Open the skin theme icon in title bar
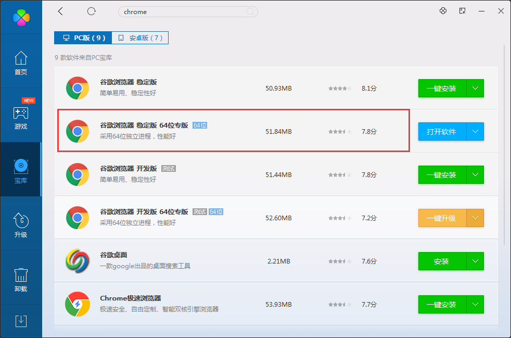Image resolution: width=511 pixels, height=338 pixels. pyautogui.click(x=443, y=11)
